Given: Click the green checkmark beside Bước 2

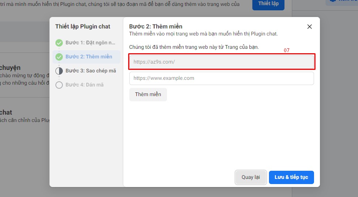Looking at the screenshot, I should 59,57.
